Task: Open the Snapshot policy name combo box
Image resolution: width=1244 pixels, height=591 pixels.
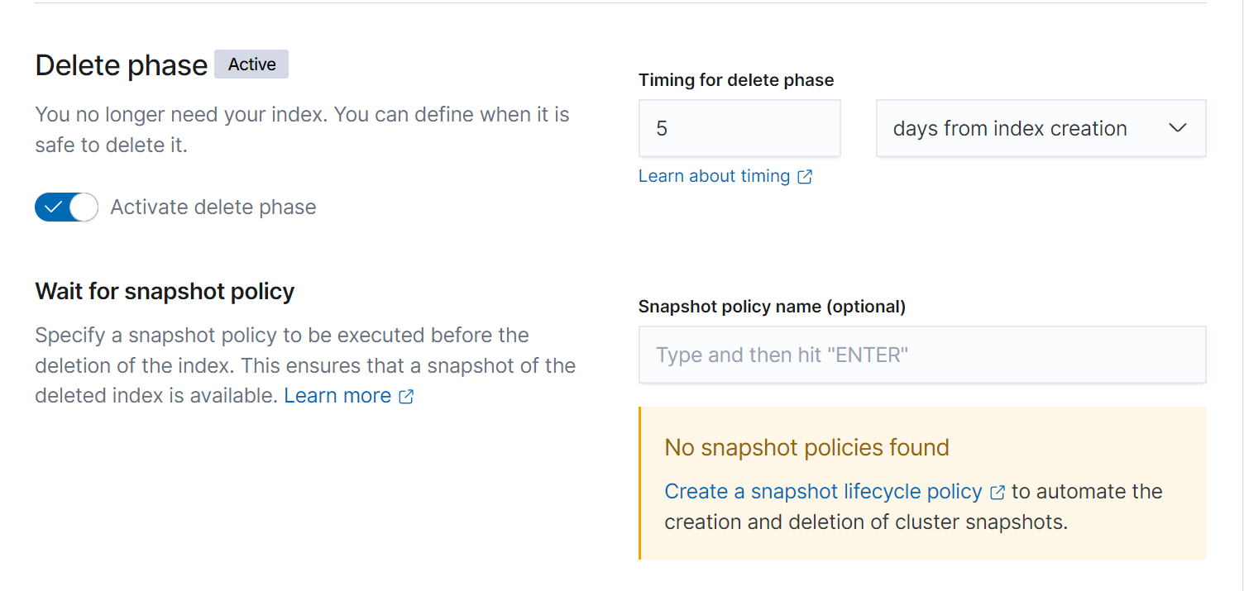Action: point(921,355)
